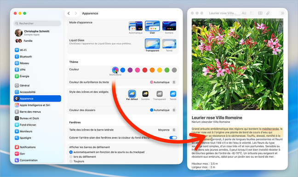Select the blue theme color
The height and width of the screenshot is (177, 298).
point(123,70)
